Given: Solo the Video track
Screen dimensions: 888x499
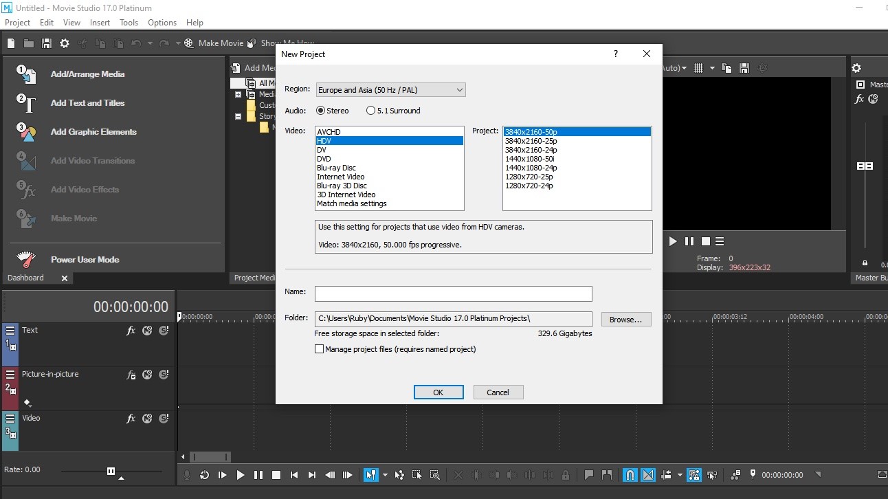Looking at the screenshot, I should [x=164, y=419].
